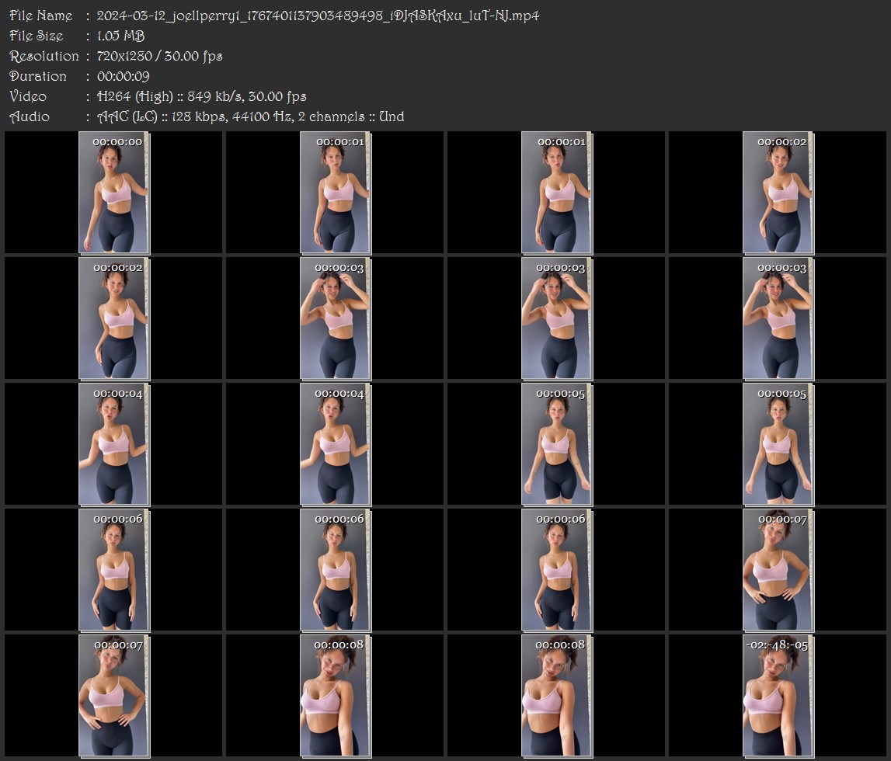Open the last of three 00:00:06 frames
Viewport: 891px width, 761px height.
(x=557, y=570)
